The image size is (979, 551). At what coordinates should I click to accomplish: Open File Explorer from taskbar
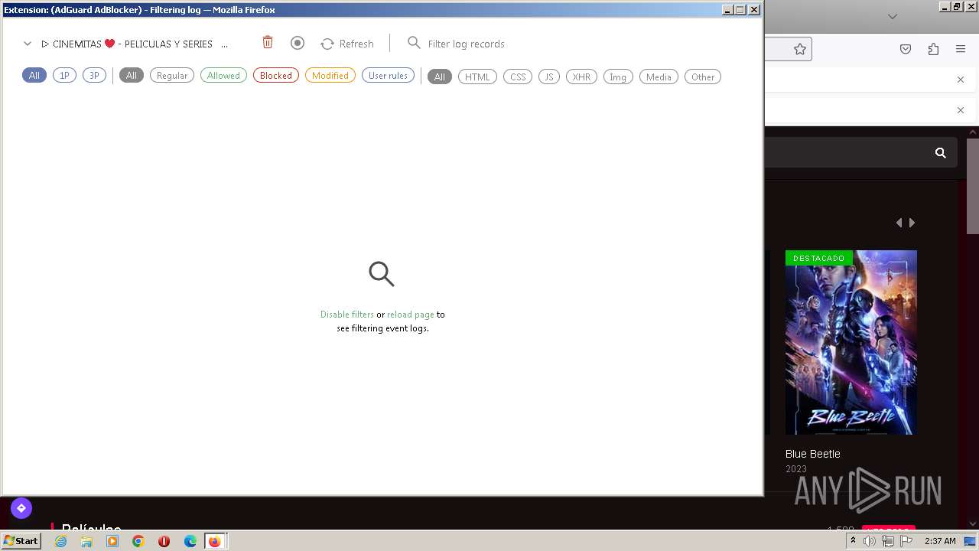point(86,541)
